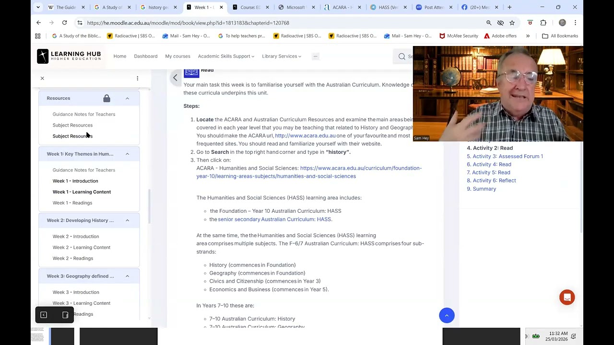Collapse Week 3: Geography defined section
Viewport: 614px width, 345px height.
[127, 276]
